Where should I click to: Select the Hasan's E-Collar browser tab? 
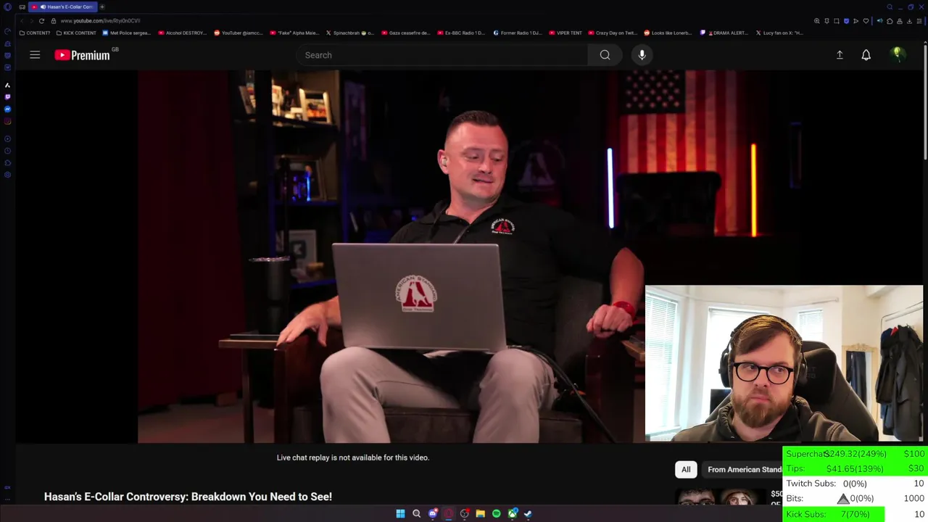[x=63, y=7]
